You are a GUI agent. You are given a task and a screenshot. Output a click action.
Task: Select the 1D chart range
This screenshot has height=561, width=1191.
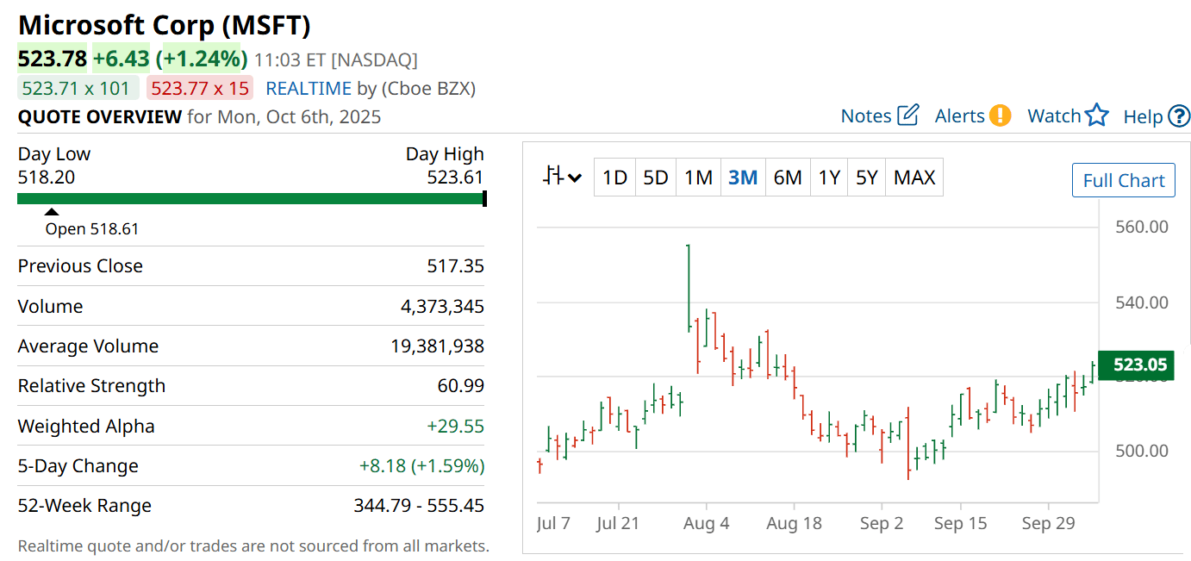pos(614,178)
